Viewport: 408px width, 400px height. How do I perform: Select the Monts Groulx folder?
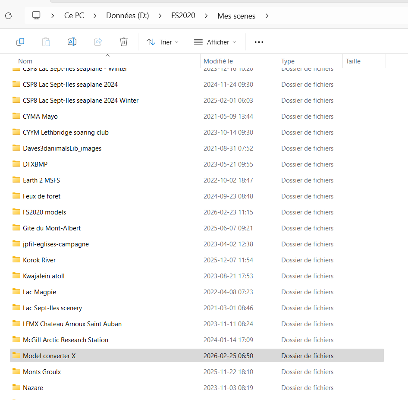coord(197,372)
